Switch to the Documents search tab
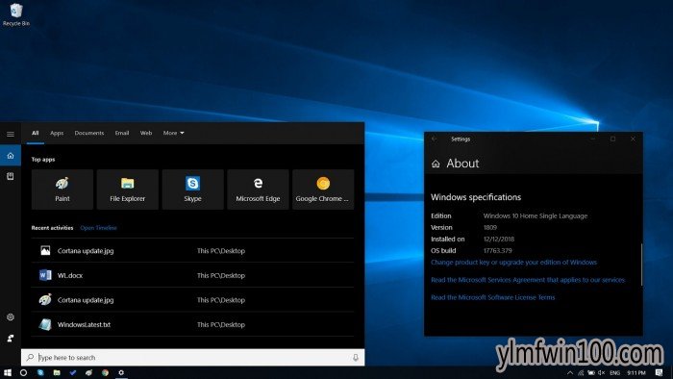673x379 pixels. pos(89,133)
